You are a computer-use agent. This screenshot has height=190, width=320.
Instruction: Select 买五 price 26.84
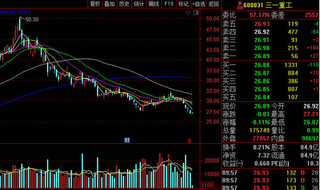[x=262, y=97]
